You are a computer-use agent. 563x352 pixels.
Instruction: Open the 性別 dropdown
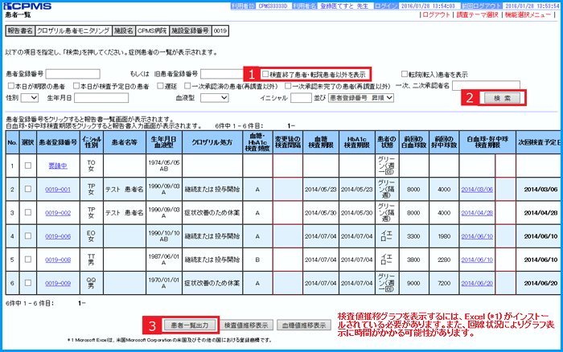click(29, 97)
